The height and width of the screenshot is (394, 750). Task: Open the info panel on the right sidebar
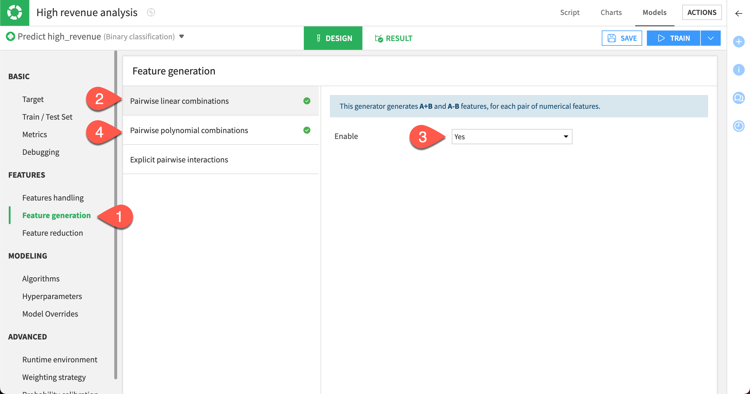tap(739, 70)
